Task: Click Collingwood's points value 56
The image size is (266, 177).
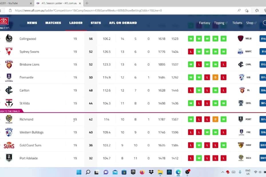Action: click(x=91, y=39)
